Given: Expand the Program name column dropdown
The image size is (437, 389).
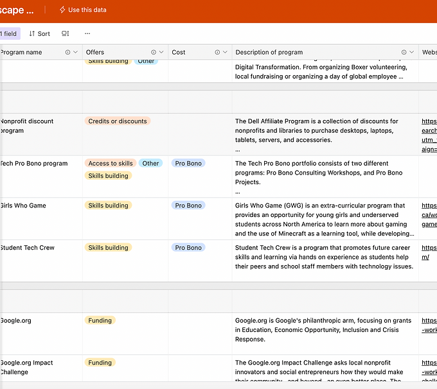Looking at the screenshot, I should (76, 53).
